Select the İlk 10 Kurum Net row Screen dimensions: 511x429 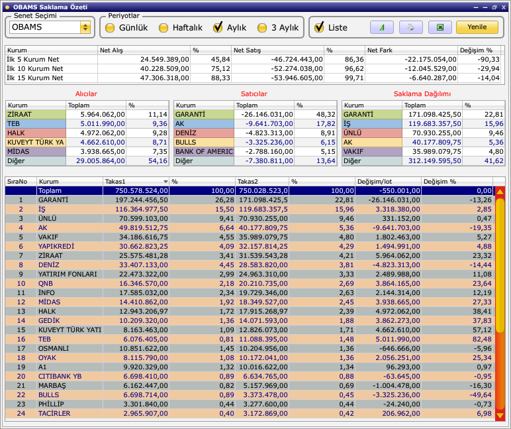[253, 68]
